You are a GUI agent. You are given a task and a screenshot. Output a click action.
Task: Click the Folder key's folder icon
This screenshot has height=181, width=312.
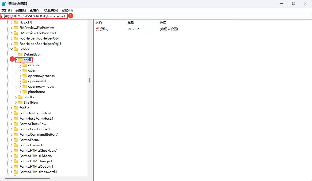coord(16,49)
